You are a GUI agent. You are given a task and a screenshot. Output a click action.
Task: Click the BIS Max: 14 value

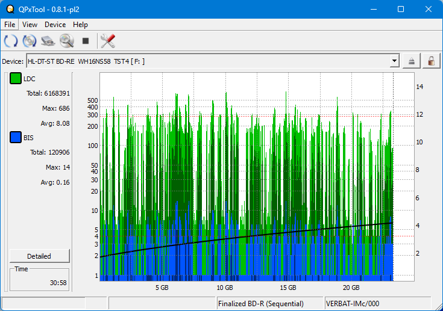(58, 167)
